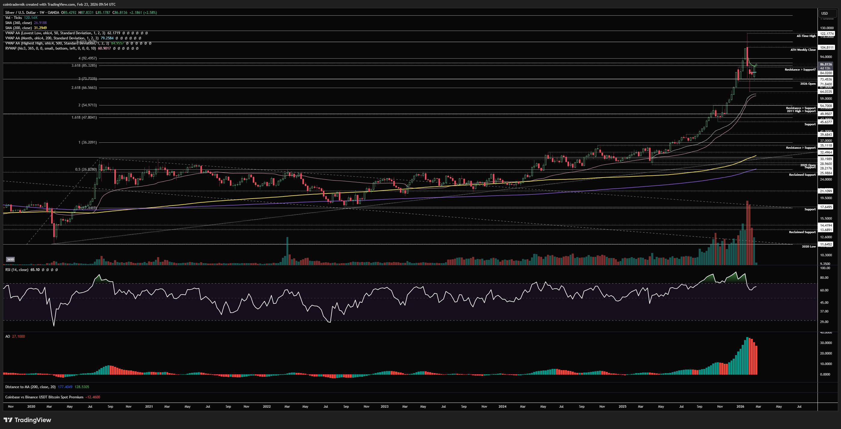The image size is (841, 429).
Task: Click the All-Time High price label 122.1774
Action: [x=826, y=34]
